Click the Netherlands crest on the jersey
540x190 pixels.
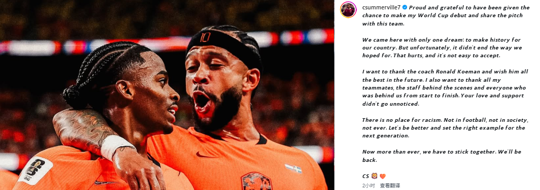point(257,181)
